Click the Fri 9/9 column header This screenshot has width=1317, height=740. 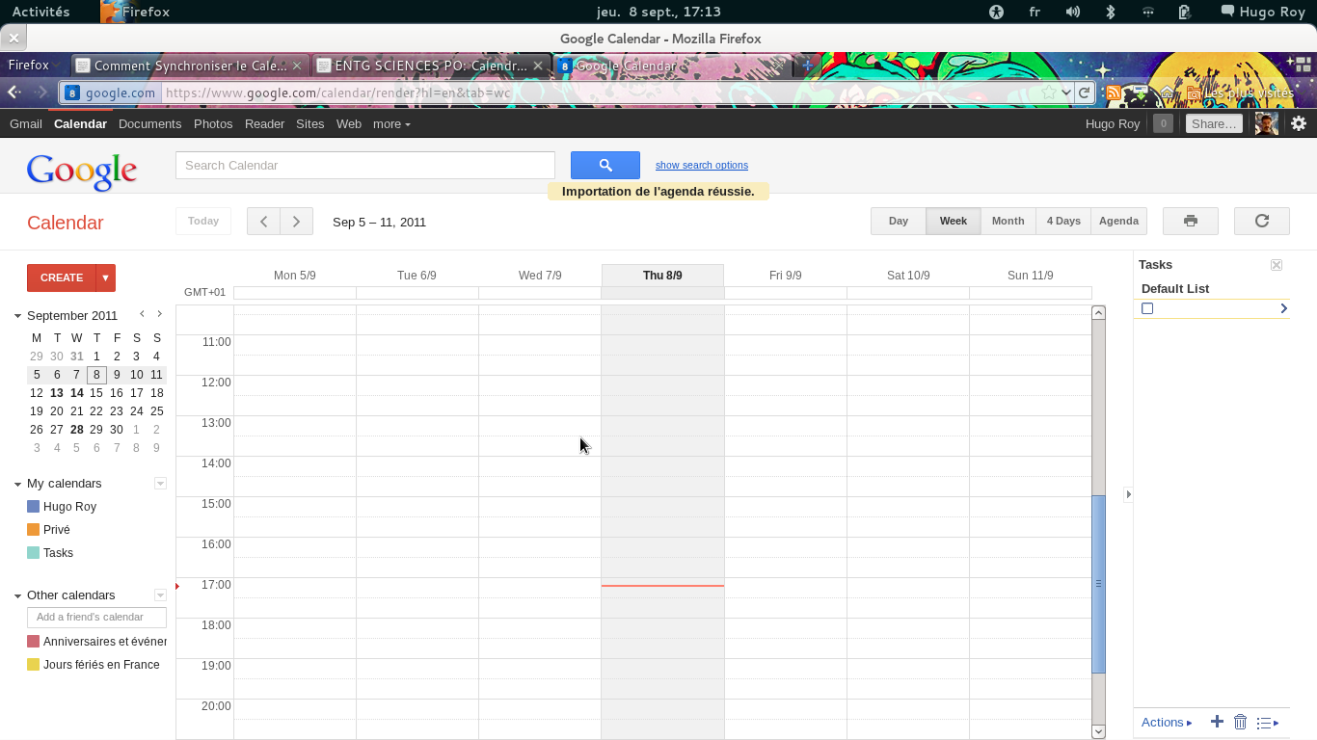point(785,276)
